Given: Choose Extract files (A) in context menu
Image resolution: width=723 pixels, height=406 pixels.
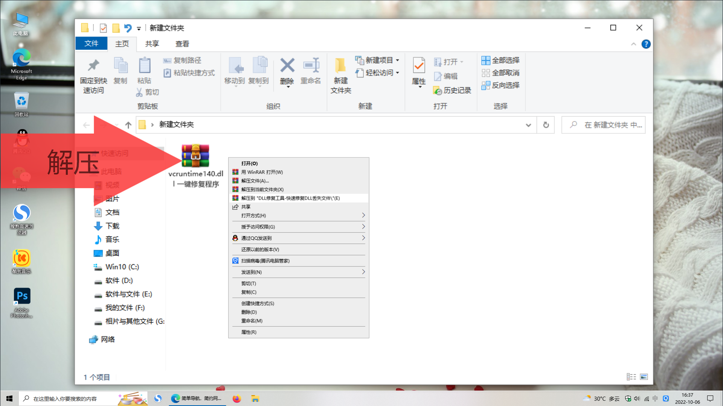Looking at the screenshot, I should tap(299, 181).
